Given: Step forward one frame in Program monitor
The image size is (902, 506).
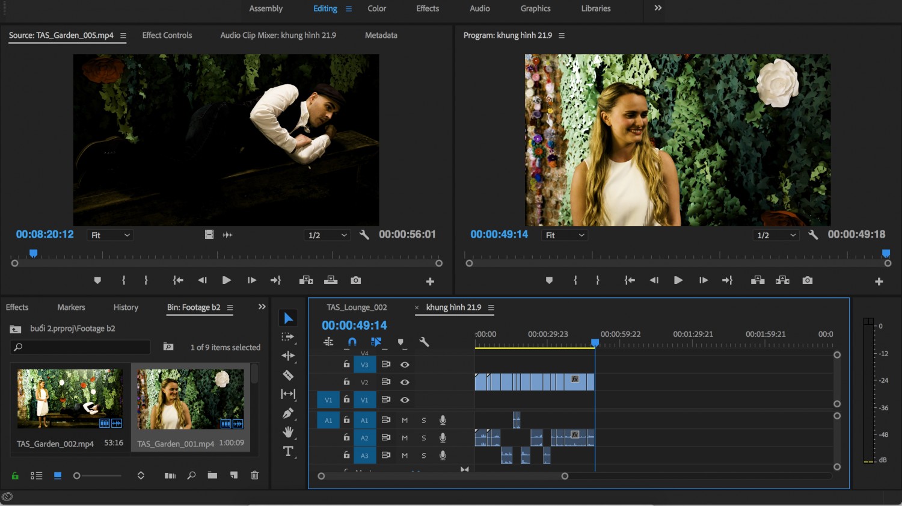Looking at the screenshot, I should [703, 280].
